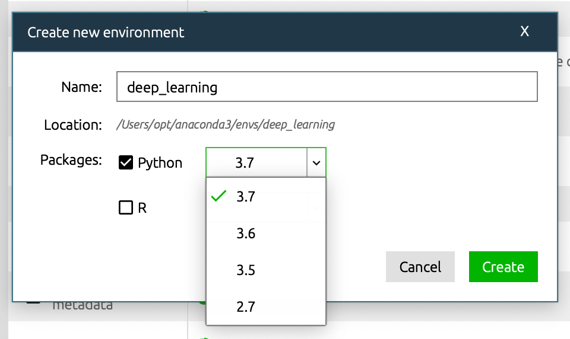Uncheck the Python package checkbox
This screenshot has width=570, height=339.
point(126,162)
